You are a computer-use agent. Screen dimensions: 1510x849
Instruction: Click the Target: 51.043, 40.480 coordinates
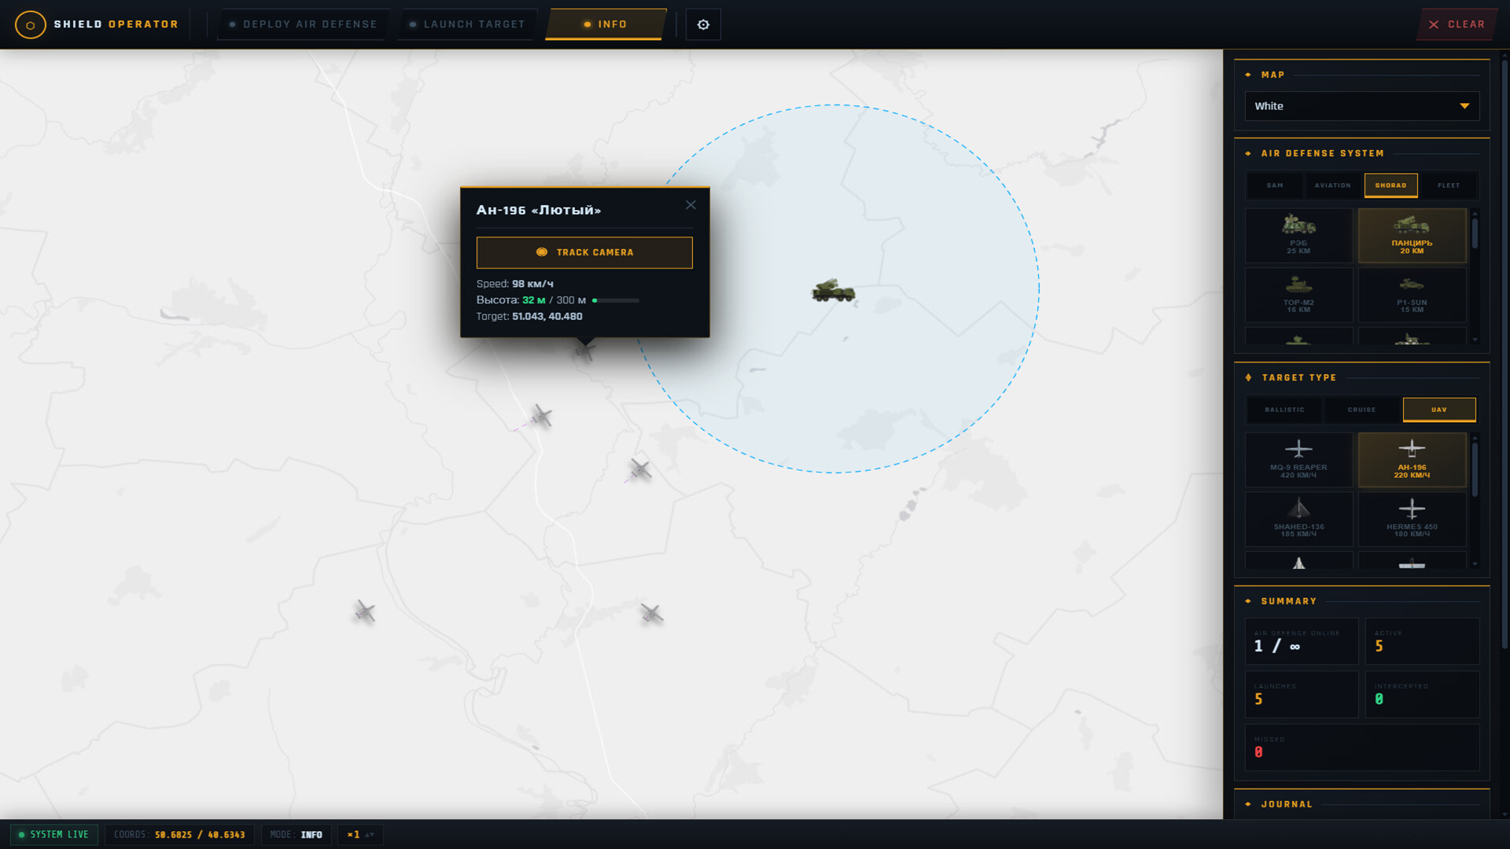(x=529, y=317)
